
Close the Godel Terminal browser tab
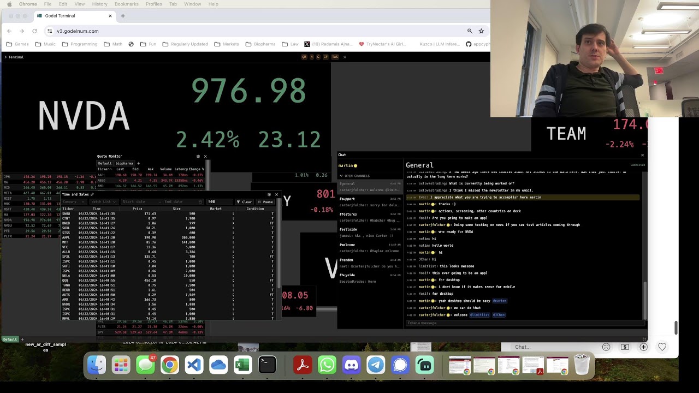(110, 16)
